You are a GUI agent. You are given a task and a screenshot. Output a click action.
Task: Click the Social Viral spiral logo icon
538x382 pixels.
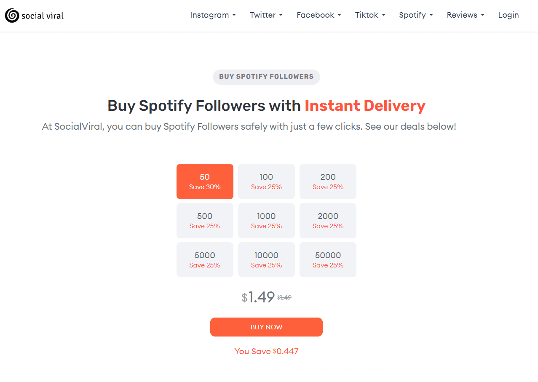click(x=12, y=16)
